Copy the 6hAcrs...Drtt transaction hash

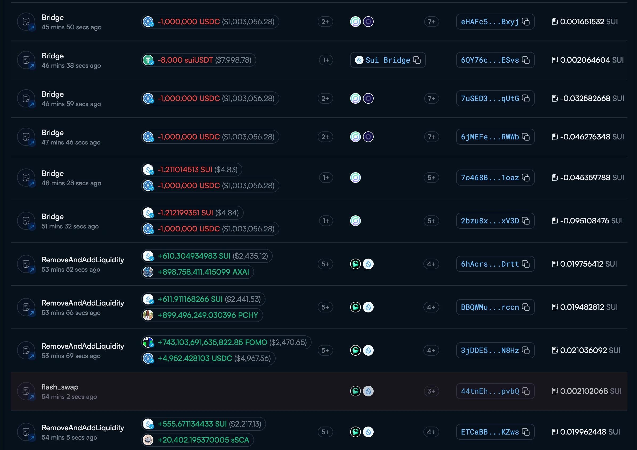526,264
